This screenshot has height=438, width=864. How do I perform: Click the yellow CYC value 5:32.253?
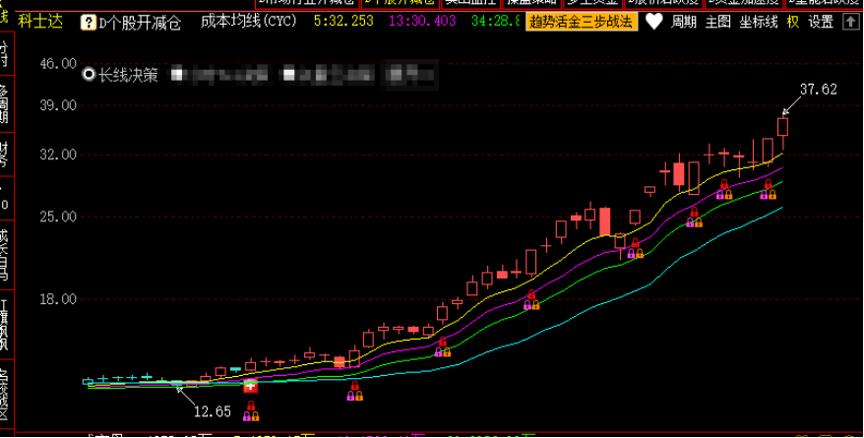(x=343, y=22)
